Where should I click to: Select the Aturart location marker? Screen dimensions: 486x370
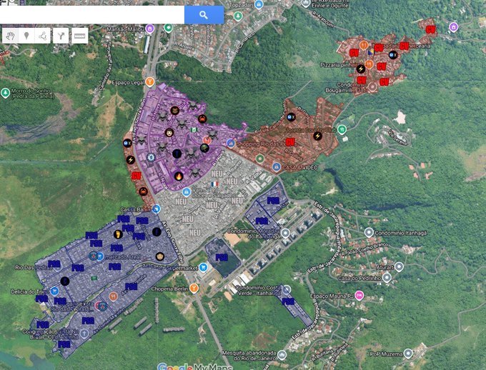pyautogui.click(x=400, y=266)
